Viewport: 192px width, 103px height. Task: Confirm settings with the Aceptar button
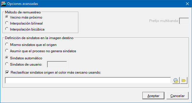click(153, 96)
